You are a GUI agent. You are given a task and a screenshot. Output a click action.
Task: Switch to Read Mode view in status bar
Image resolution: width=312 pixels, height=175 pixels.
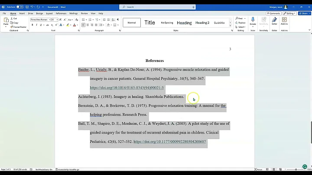[x=267, y=169]
